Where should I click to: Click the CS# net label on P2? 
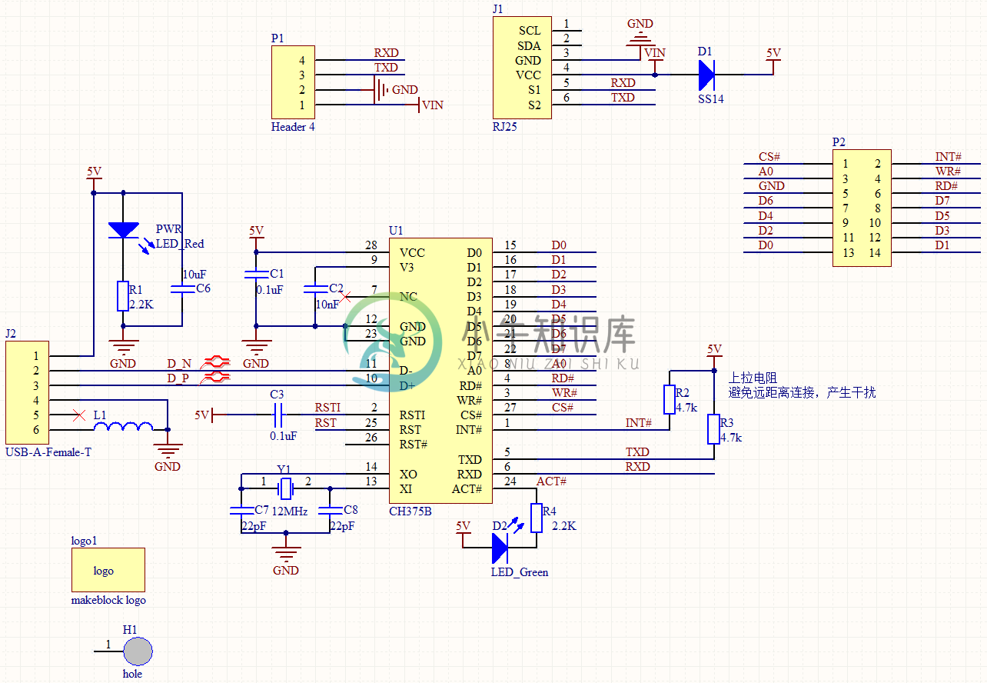769,156
